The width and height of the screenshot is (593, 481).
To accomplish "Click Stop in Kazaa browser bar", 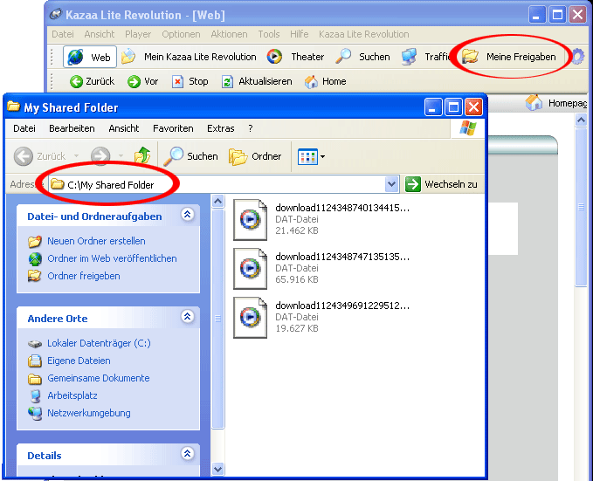I will [190, 81].
